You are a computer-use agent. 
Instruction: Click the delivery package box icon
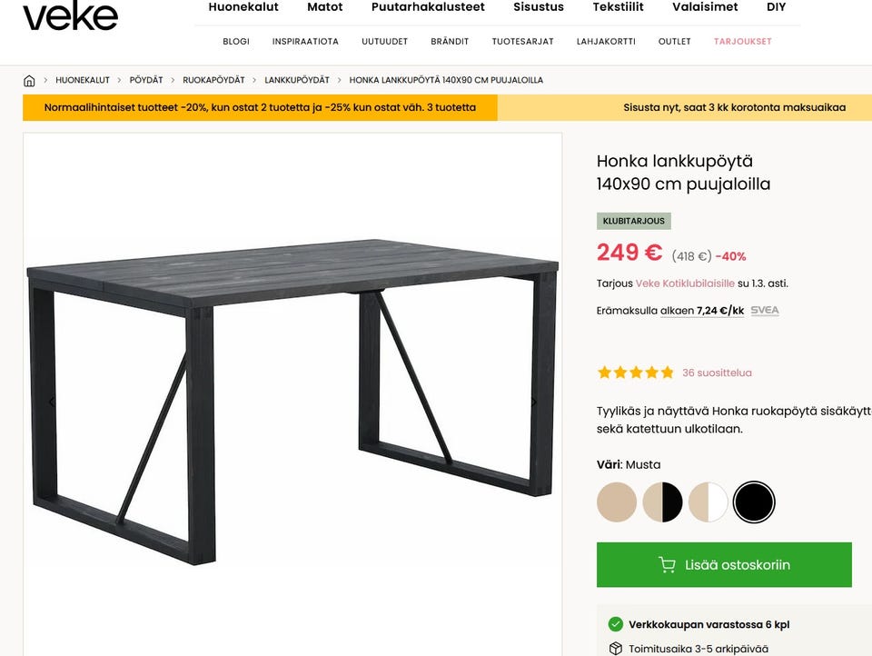tap(615, 649)
